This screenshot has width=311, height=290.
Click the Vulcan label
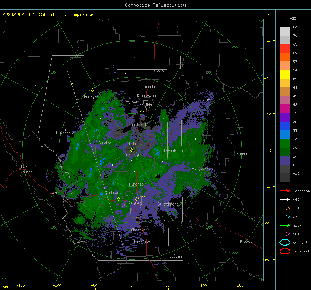coord(176,256)
